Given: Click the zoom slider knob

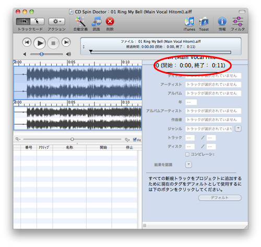Looking at the screenshot, I should point(72,139).
